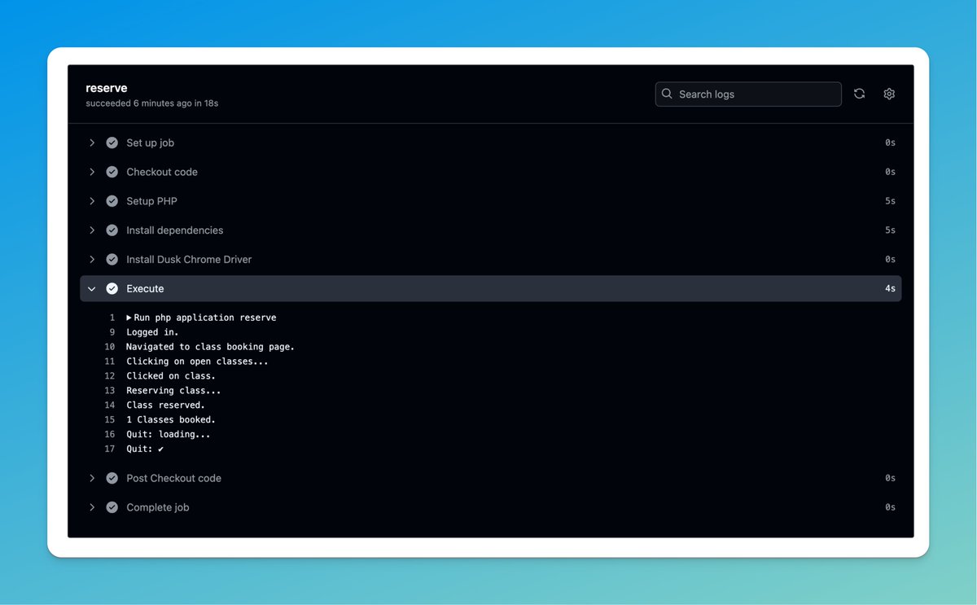The image size is (977, 605).
Task: Open the Set up job step label
Action: (x=151, y=142)
